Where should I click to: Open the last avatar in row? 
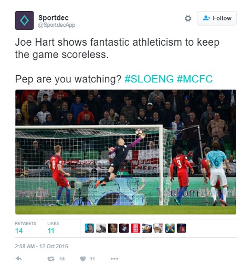181,228
